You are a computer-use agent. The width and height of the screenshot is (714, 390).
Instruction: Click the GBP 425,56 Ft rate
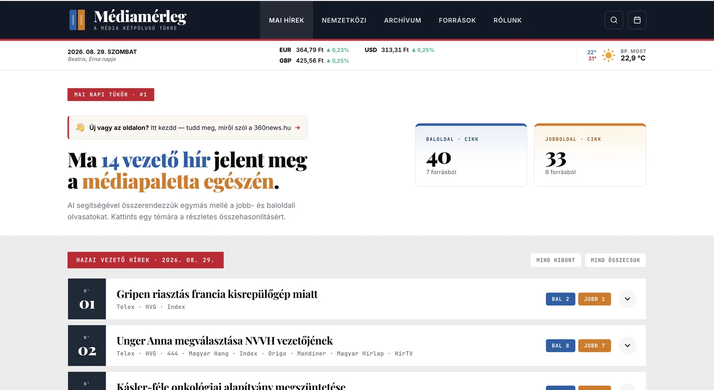[x=314, y=61]
